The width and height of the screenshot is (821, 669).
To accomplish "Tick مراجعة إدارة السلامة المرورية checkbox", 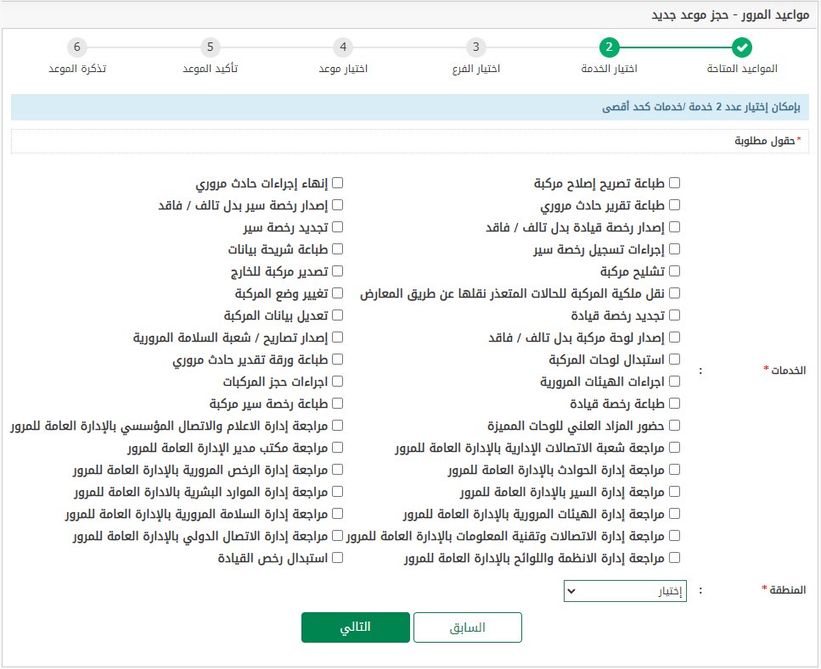I will [x=338, y=514].
